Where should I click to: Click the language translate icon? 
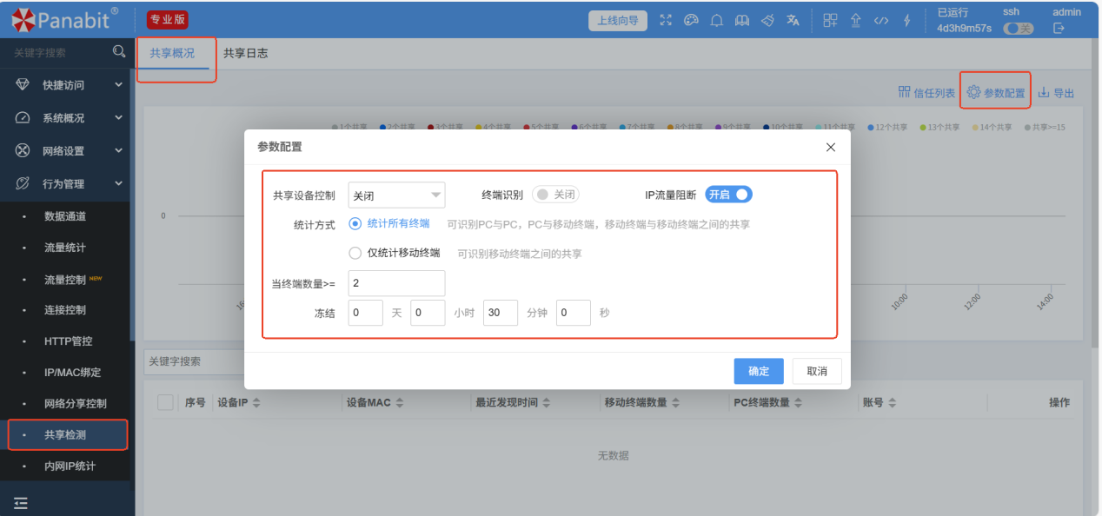(793, 21)
